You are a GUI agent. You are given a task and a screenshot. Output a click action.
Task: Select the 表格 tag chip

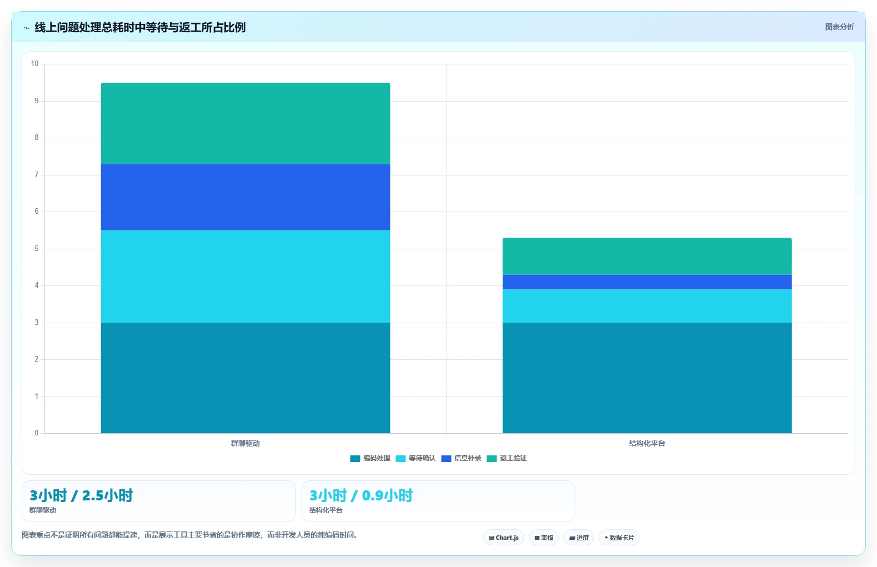pos(544,538)
